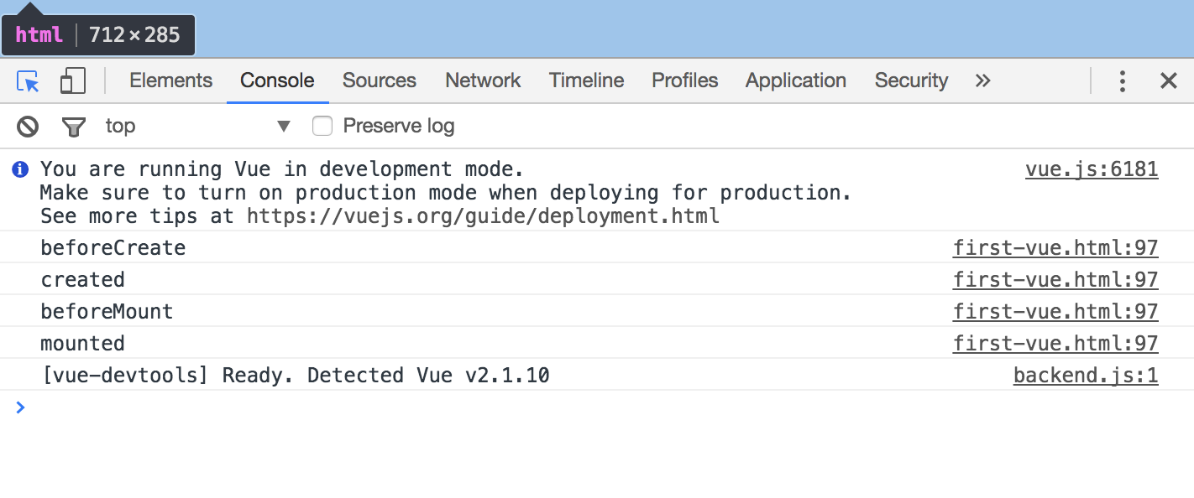This screenshot has width=1194, height=498.
Task: Click the blue info icon on Vue message
Action: pos(19,169)
